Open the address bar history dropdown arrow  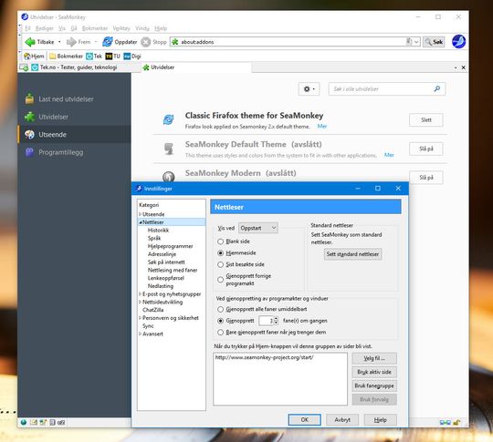pyautogui.click(x=416, y=42)
